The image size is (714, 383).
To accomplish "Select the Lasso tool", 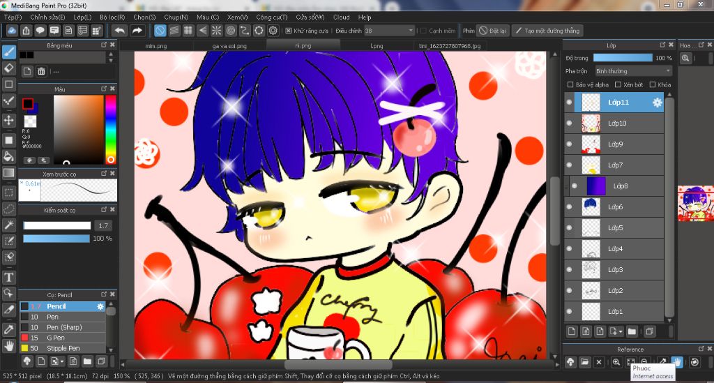I will click(8, 209).
